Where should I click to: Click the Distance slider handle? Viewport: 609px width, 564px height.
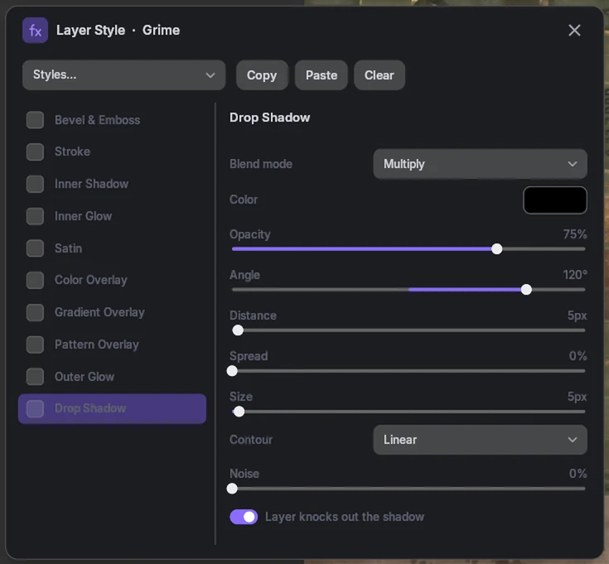pyautogui.click(x=238, y=330)
